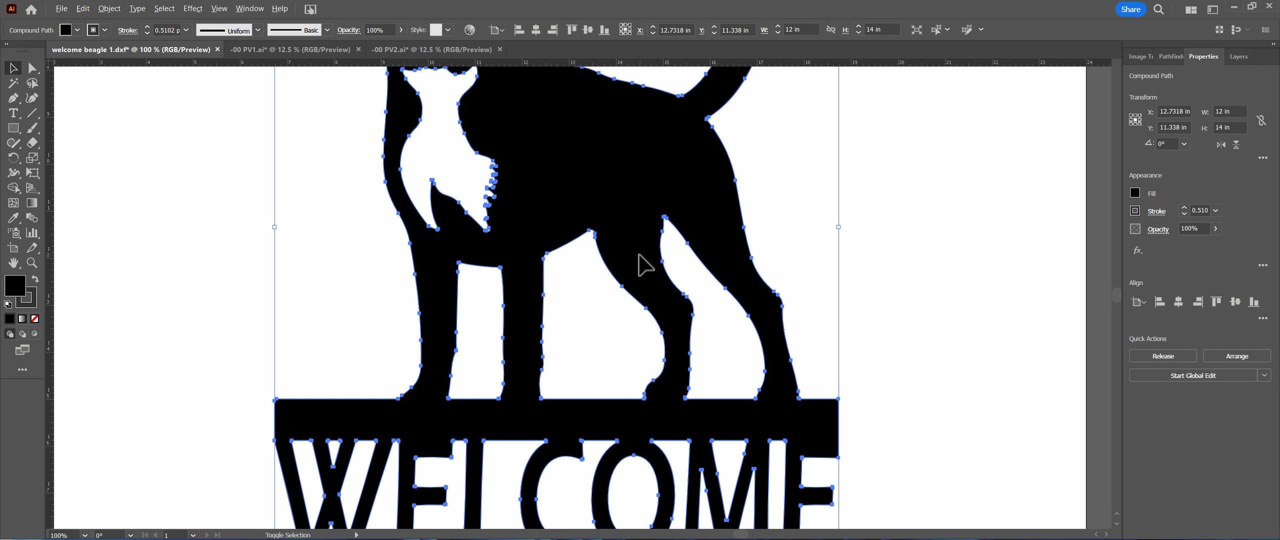The height and width of the screenshot is (540, 1280).
Task: Click large fill color box in toolbox
Action: (15, 285)
